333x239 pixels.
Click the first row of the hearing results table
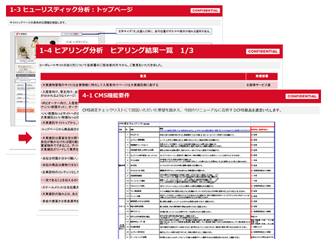coord(159,85)
